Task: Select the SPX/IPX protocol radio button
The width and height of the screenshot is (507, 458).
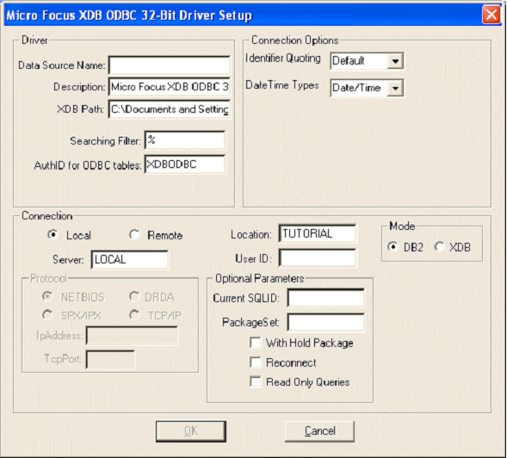Action: click(47, 315)
